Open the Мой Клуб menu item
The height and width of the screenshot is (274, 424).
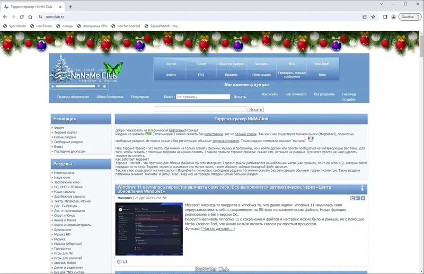click(x=322, y=64)
